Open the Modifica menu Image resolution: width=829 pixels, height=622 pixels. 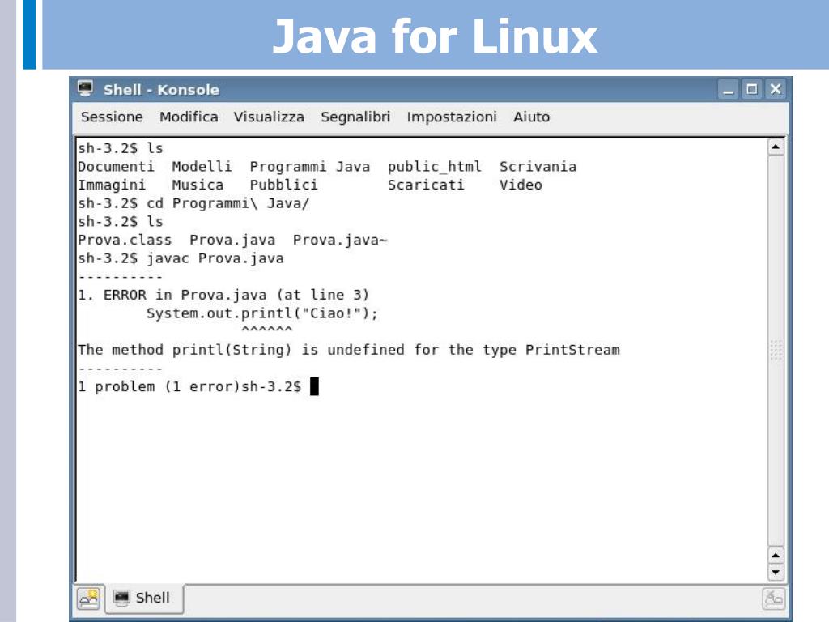[189, 117]
